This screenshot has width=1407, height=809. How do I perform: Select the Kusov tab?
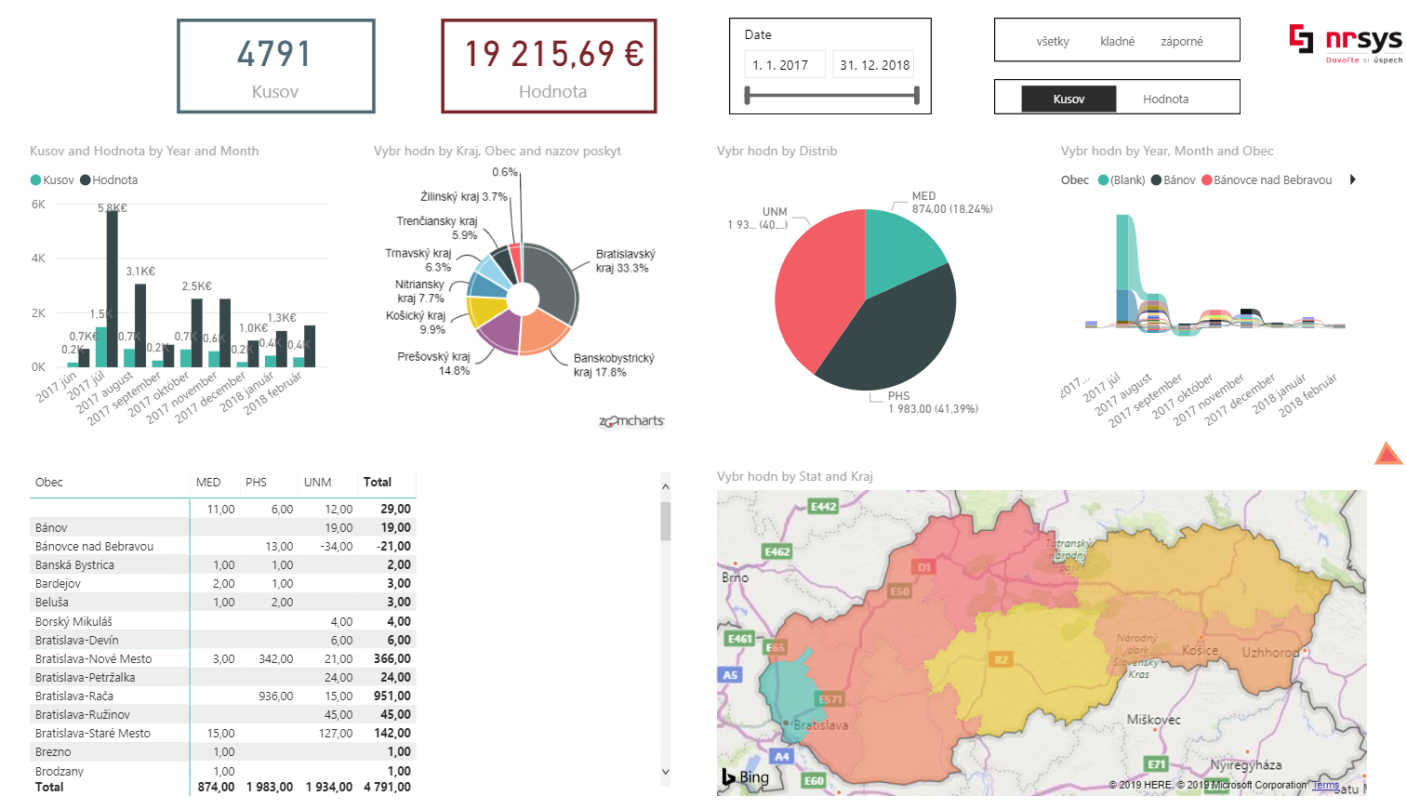click(1069, 98)
